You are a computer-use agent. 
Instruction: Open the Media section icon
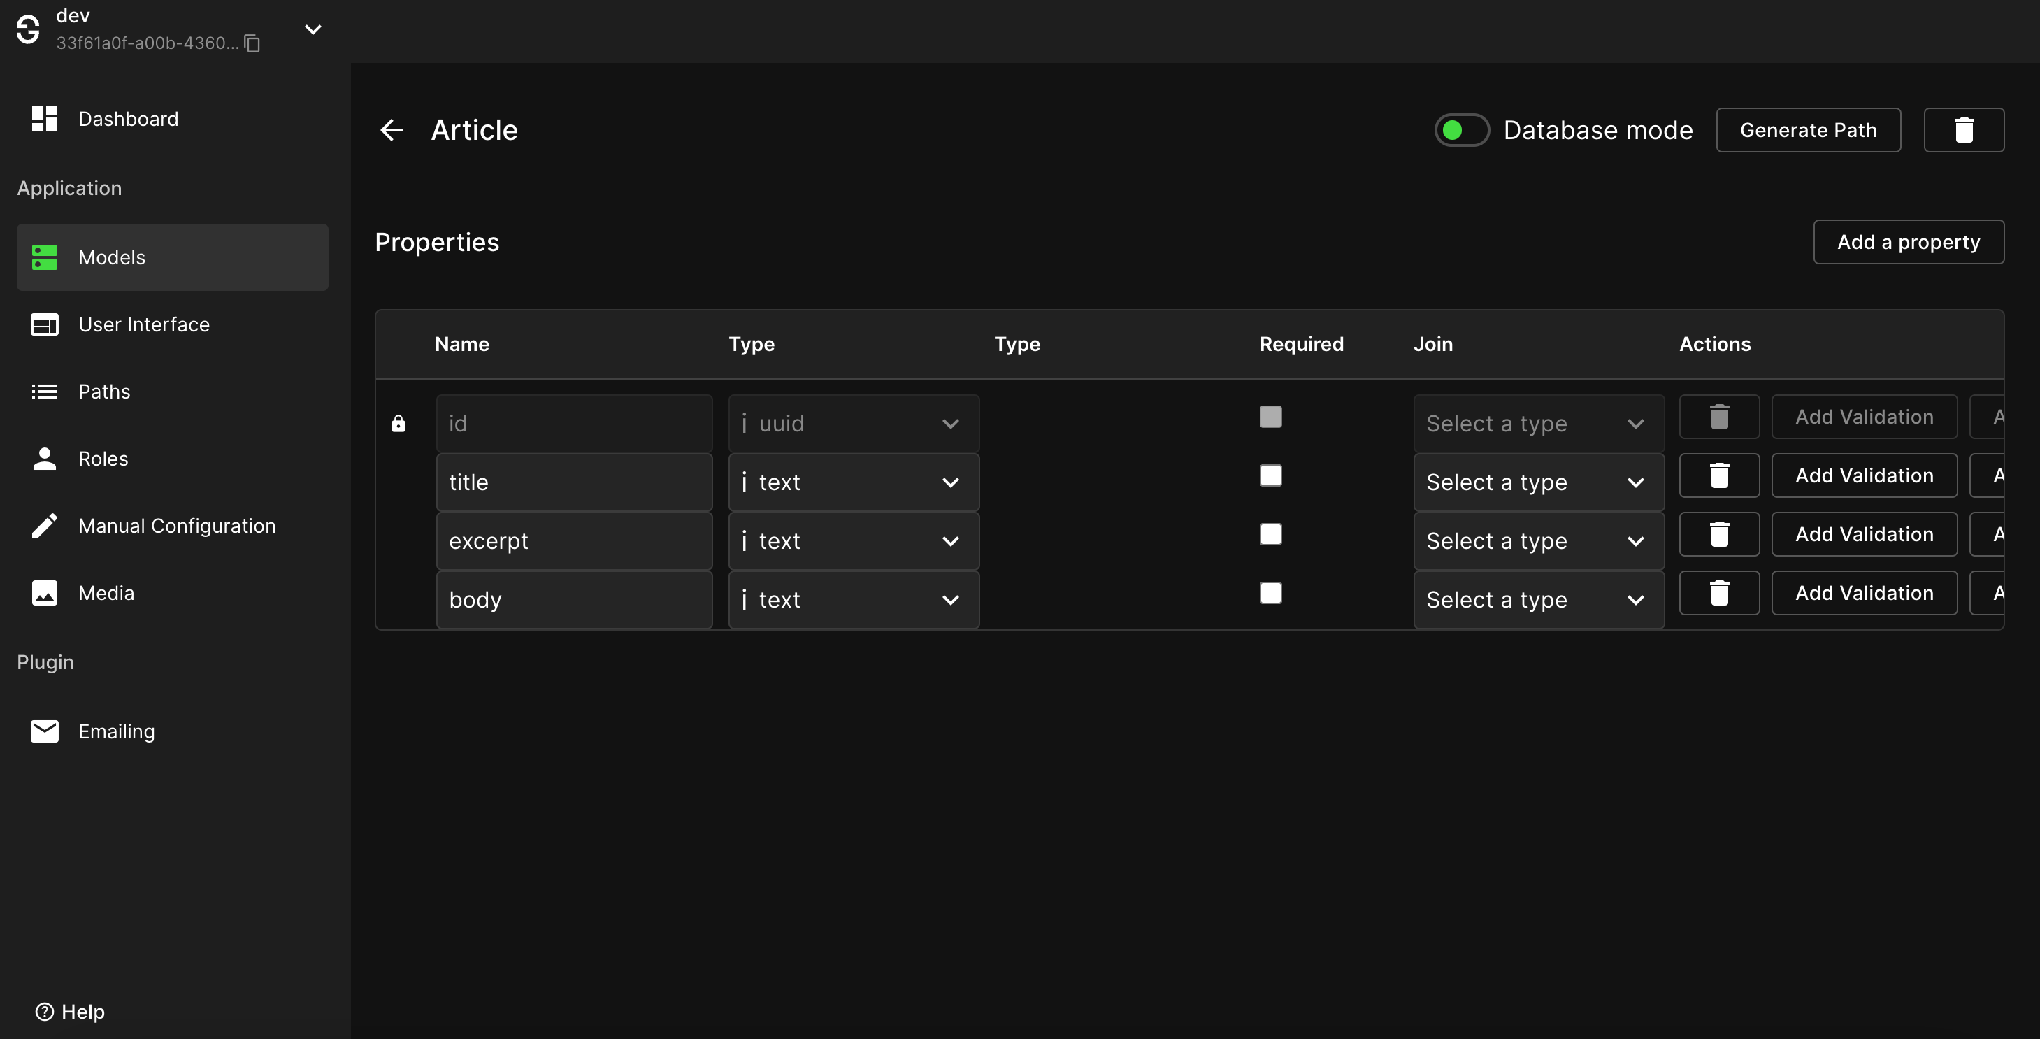[x=44, y=592]
